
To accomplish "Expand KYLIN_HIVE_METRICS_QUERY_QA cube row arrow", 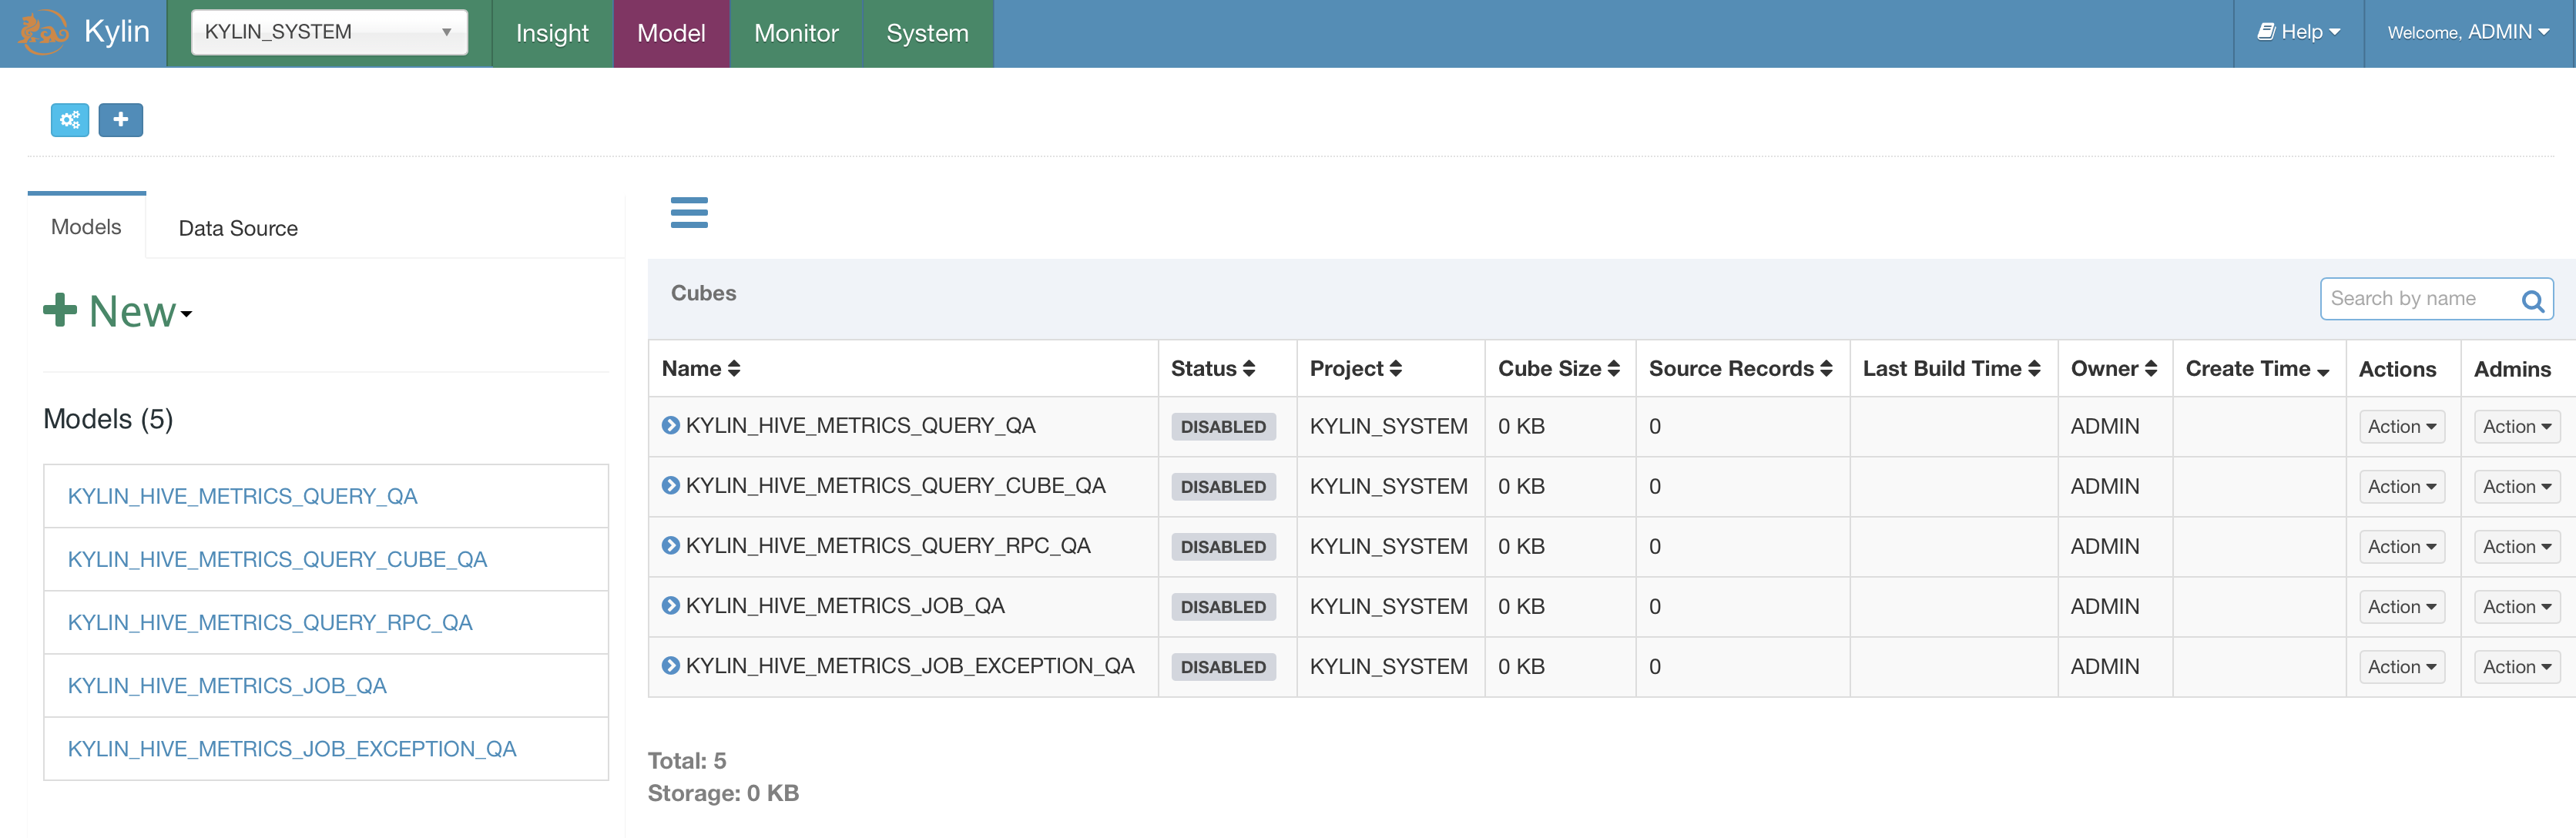I will coord(670,425).
